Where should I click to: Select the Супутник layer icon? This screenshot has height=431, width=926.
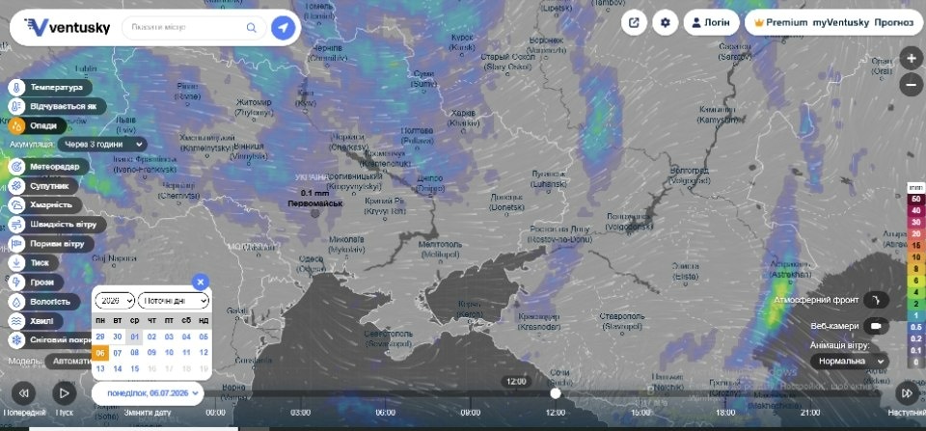pos(16,186)
